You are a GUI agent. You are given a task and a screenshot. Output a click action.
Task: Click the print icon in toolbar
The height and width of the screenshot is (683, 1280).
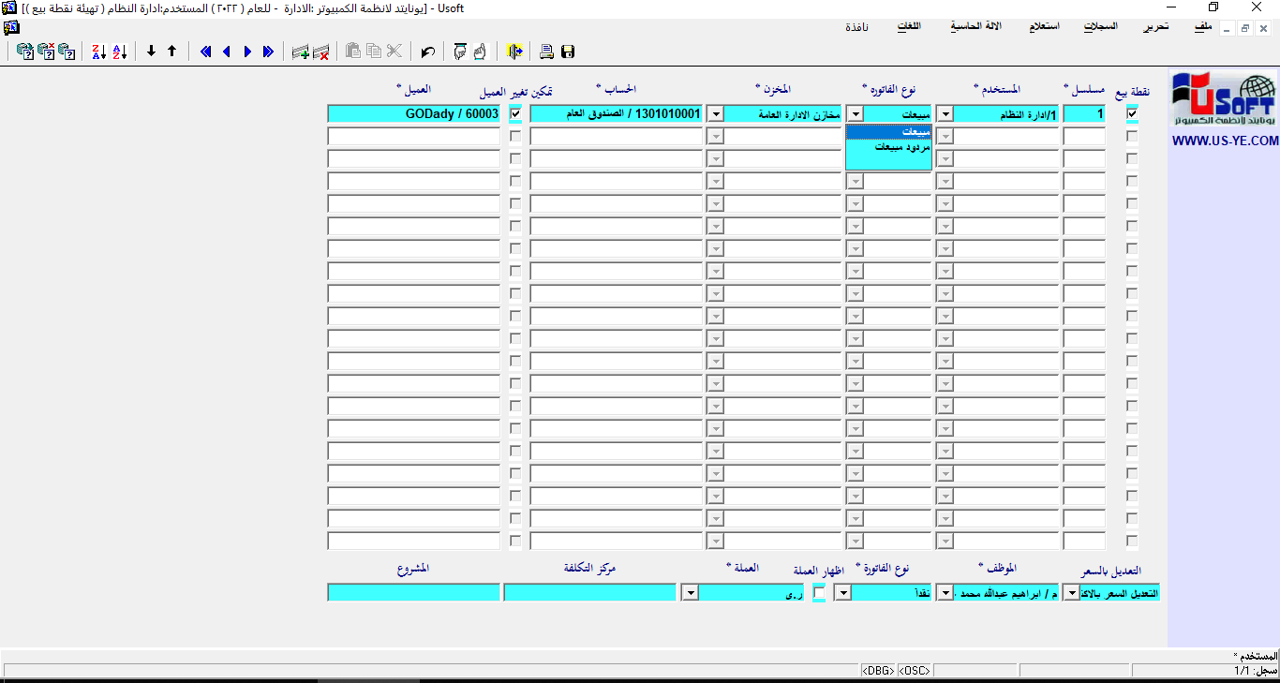pyautogui.click(x=547, y=52)
